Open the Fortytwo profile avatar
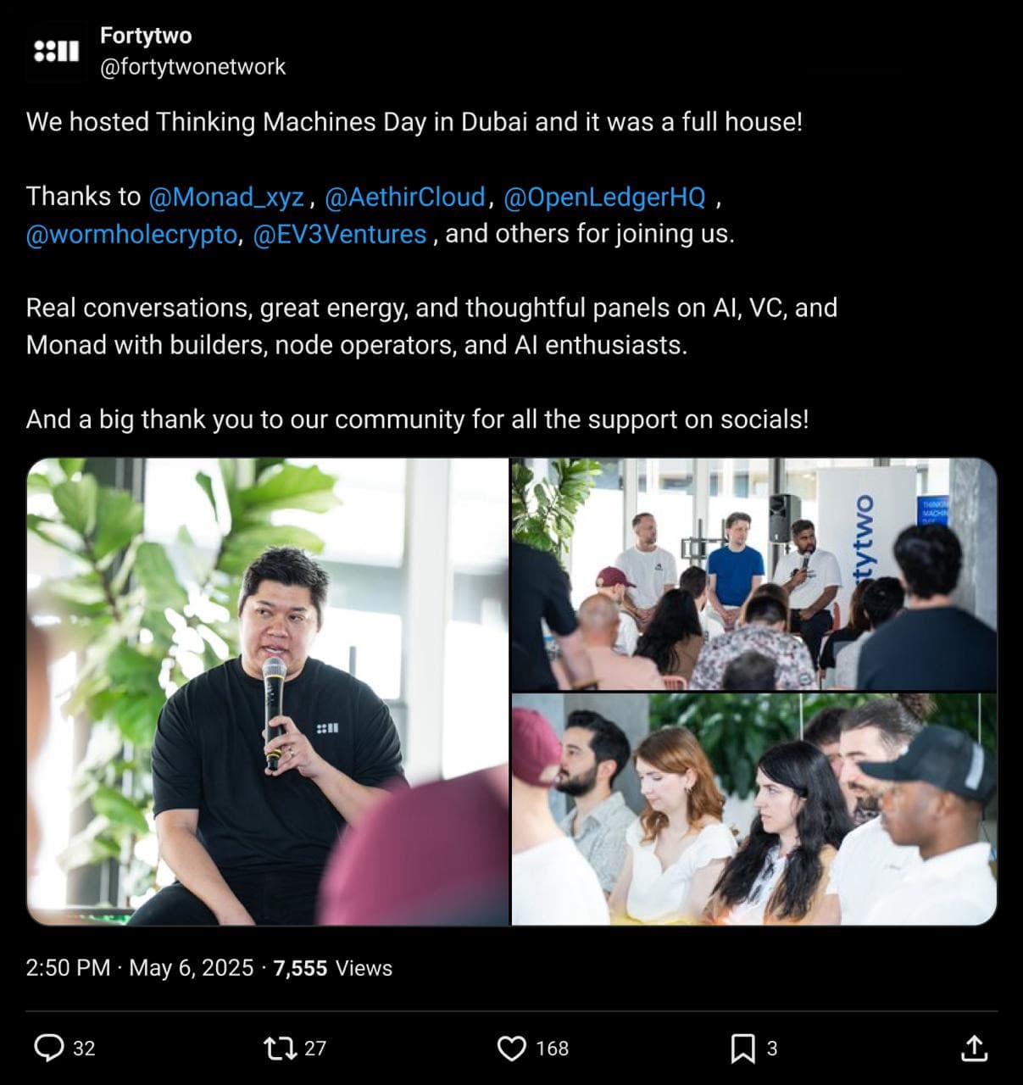Viewport: 1023px width, 1085px height. point(56,52)
